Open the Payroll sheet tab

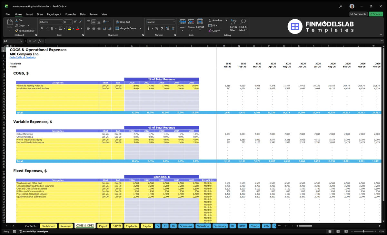103,226
